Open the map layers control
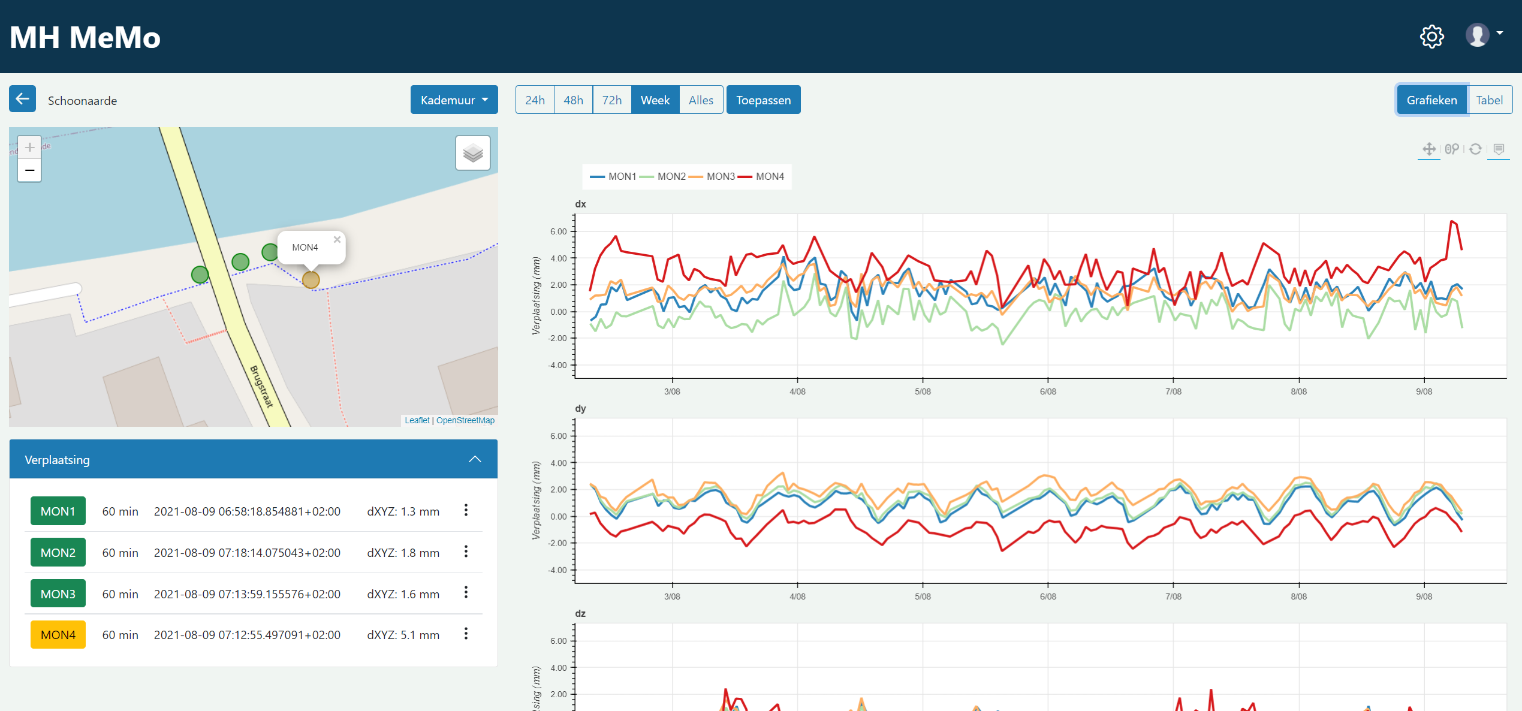Screen dimensions: 1522x711 (473, 153)
